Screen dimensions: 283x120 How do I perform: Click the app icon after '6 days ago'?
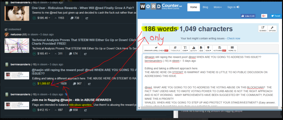[x=66, y=95]
